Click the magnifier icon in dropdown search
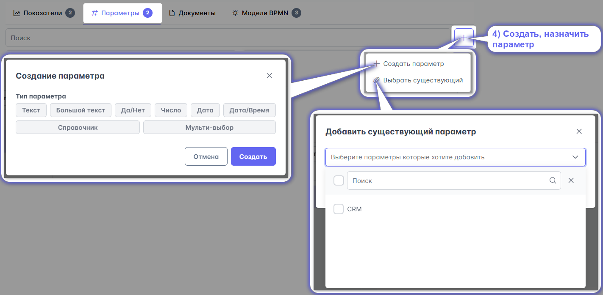 click(x=553, y=180)
